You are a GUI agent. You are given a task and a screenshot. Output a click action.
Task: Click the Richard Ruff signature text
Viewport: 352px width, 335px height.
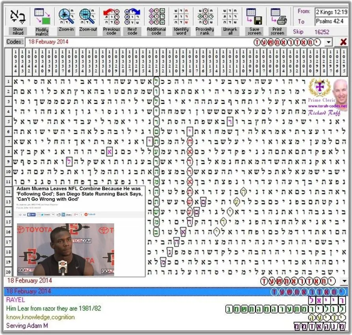click(324, 113)
